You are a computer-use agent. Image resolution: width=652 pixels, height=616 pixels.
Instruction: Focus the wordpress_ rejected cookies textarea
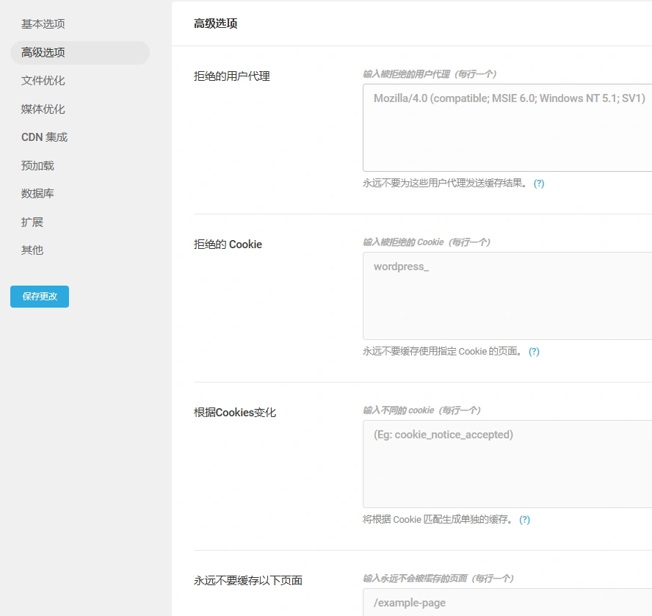pos(507,296)
